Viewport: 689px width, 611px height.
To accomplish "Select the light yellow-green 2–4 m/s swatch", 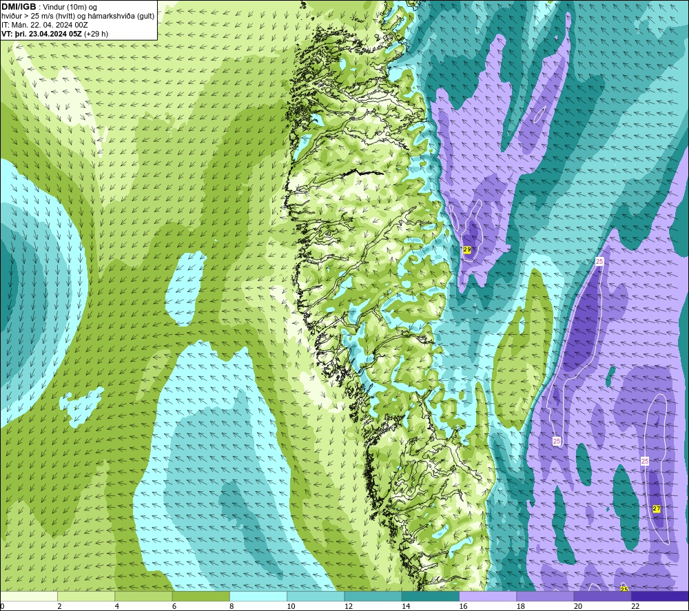I will (x=86, y=596).
